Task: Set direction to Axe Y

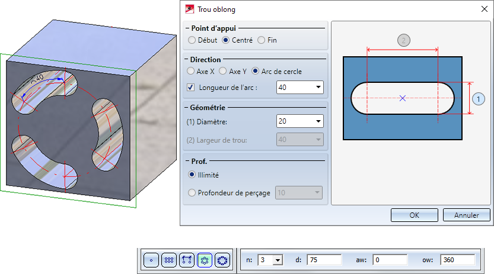Action: click(x=223, y=71)
